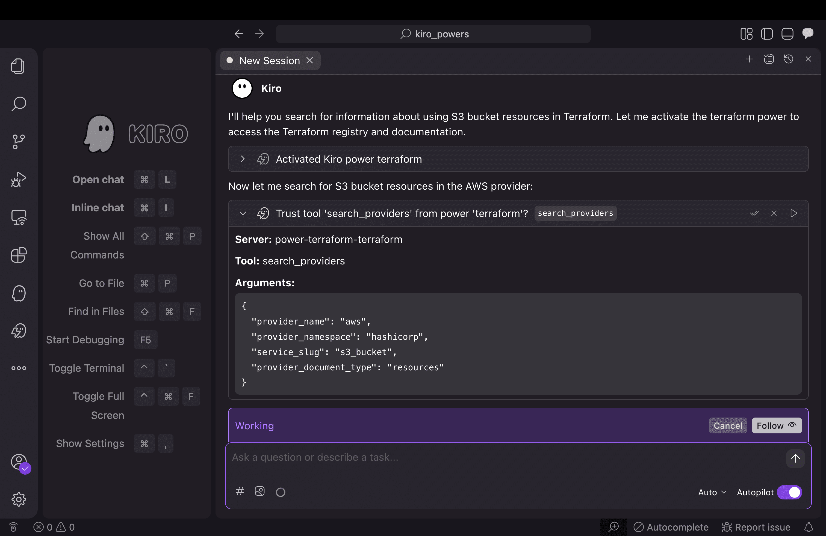826x536 pixels.
Task: Select the New Session tab
Action: (269, 60)
